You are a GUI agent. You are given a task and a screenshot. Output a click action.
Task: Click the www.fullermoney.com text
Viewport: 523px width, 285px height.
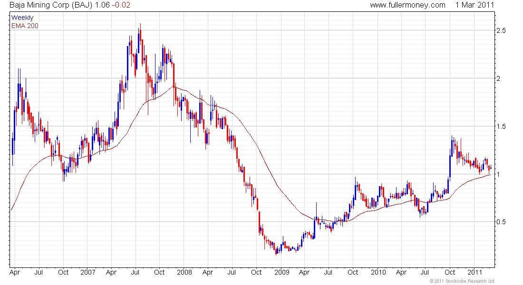(407, 5)
